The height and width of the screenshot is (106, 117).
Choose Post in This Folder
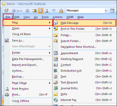pos(85,29)
